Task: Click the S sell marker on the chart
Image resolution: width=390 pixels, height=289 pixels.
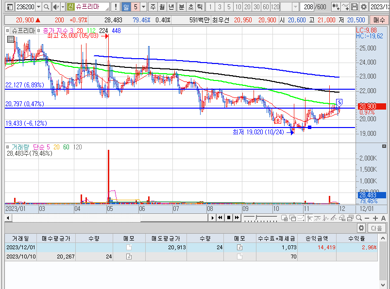Action: click(x=339, y=102)
